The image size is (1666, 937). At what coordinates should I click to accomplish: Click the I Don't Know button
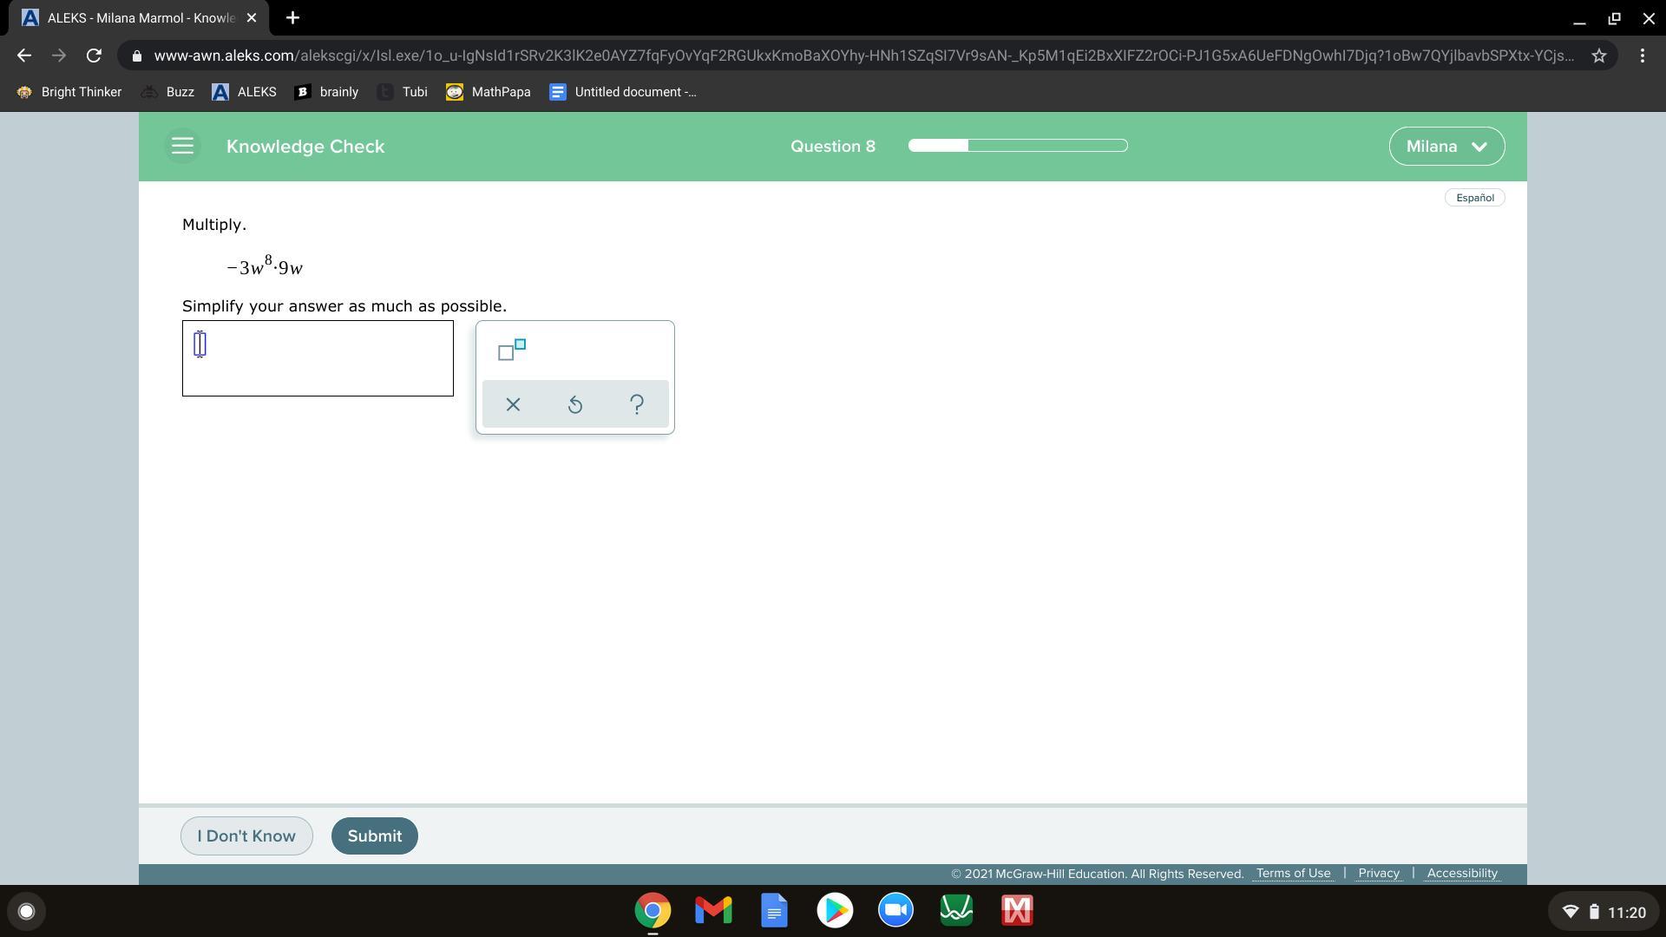tap(246, 835)
